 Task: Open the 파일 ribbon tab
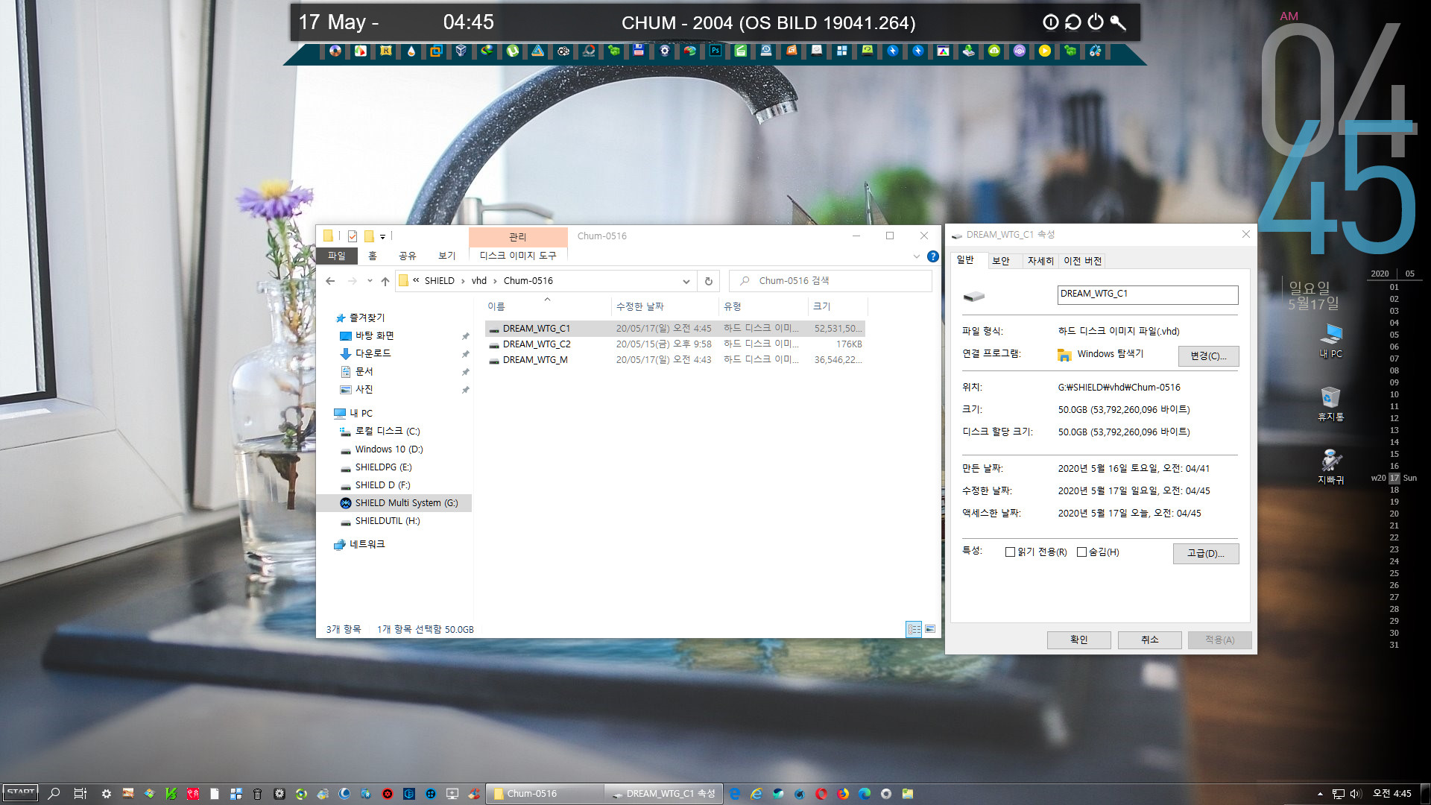(337, 256)
